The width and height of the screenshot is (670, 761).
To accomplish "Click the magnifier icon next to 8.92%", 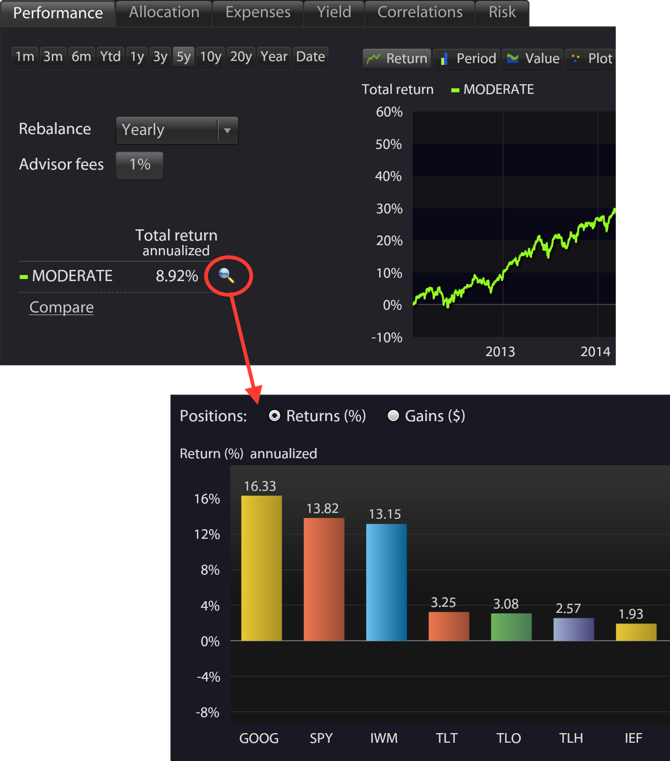I will [226, 275].
